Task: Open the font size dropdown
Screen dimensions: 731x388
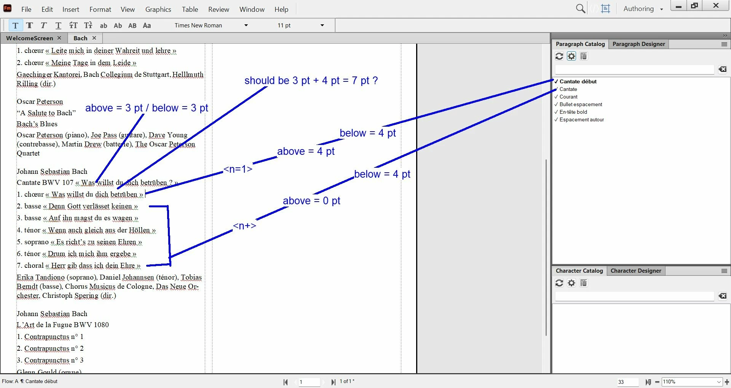Action: [x=322, y=25]
